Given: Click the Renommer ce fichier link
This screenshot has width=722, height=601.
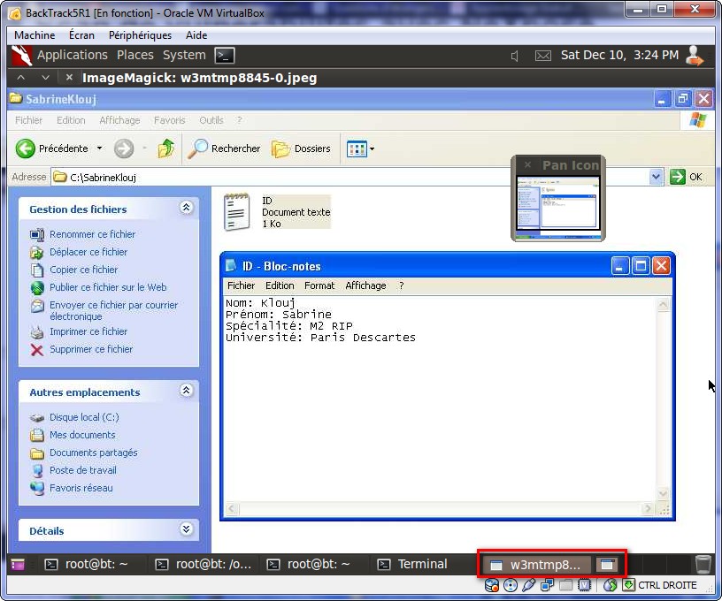Looking at the screenshot, I should tap(93, 234).
